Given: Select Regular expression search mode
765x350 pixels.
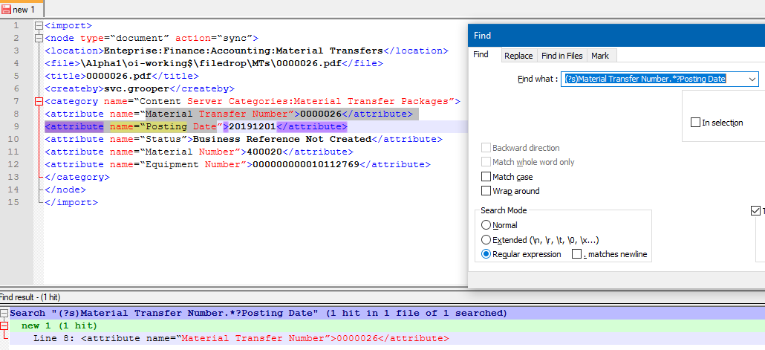Looking at the screenshot, I should pos(486,254).
